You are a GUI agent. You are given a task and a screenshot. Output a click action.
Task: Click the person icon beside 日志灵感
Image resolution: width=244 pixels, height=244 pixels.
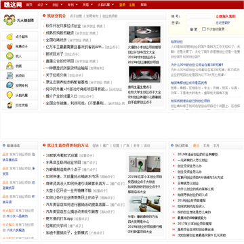(x=9, y=105)
